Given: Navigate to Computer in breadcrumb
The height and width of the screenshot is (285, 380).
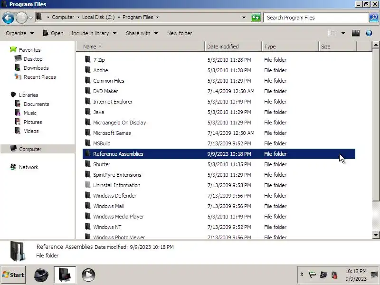Looking at the screenshot, I should click(x=63, y=17).
